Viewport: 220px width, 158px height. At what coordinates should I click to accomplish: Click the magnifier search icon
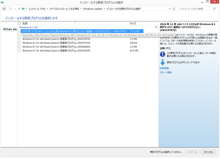tap(214, 9)
